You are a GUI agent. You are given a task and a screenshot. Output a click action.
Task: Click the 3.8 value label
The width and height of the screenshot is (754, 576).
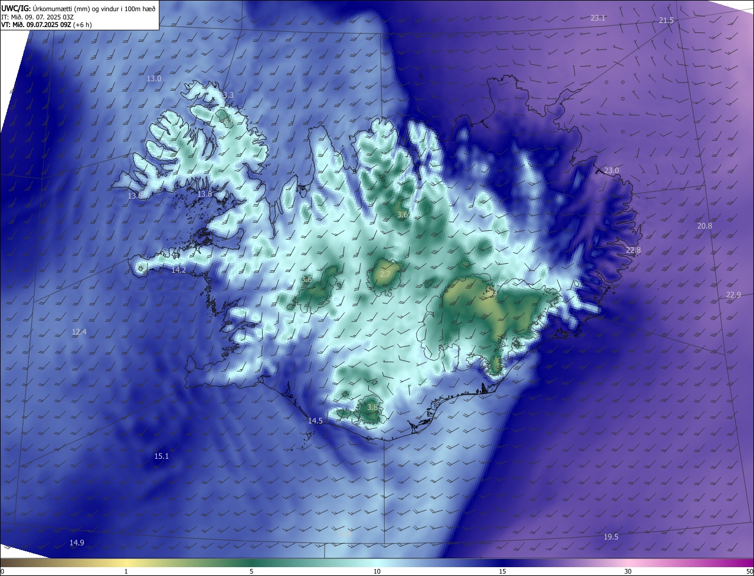click(372, 407)
